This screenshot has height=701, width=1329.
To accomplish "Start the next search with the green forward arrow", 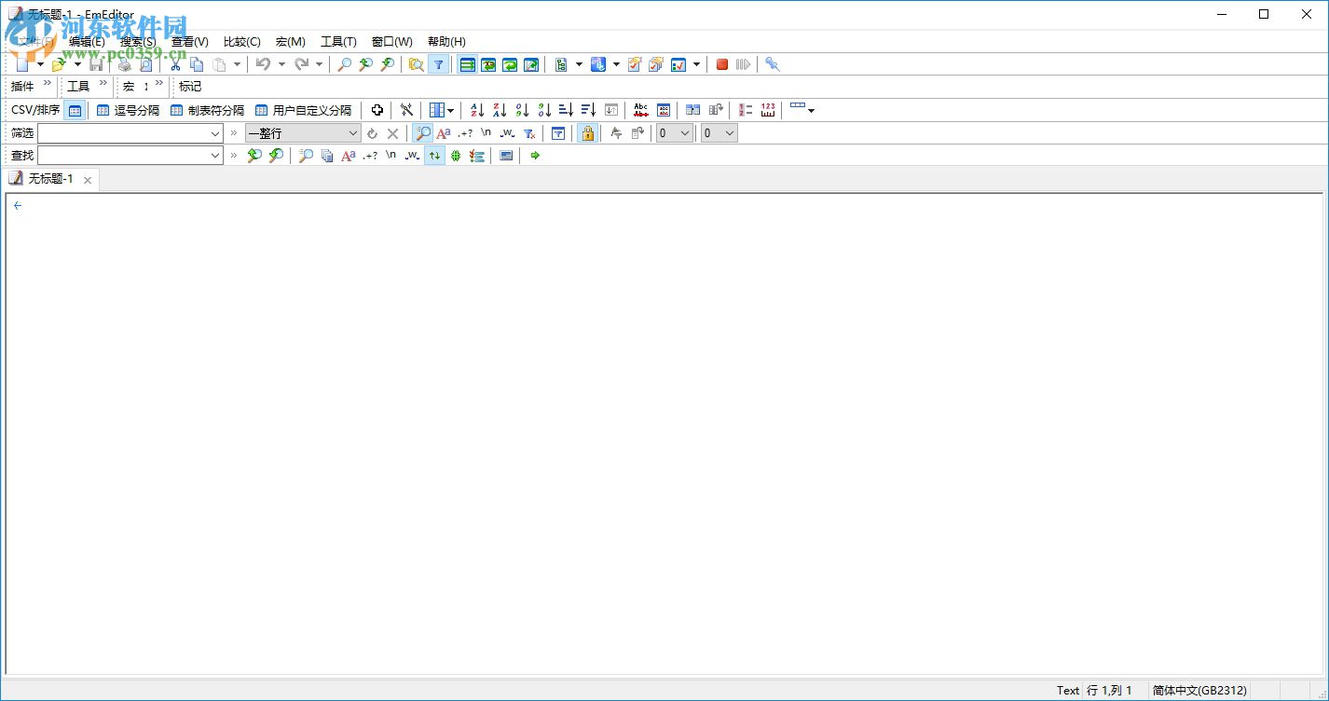I will tap(534, 156).
